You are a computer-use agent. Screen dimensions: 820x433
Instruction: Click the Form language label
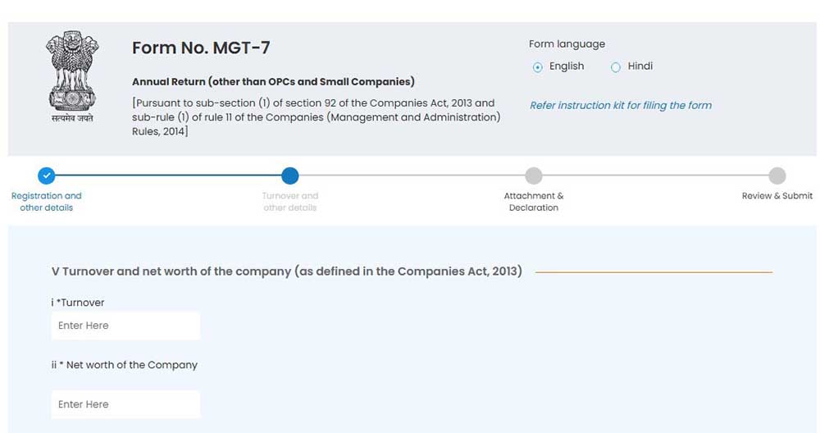click(567, 44)
